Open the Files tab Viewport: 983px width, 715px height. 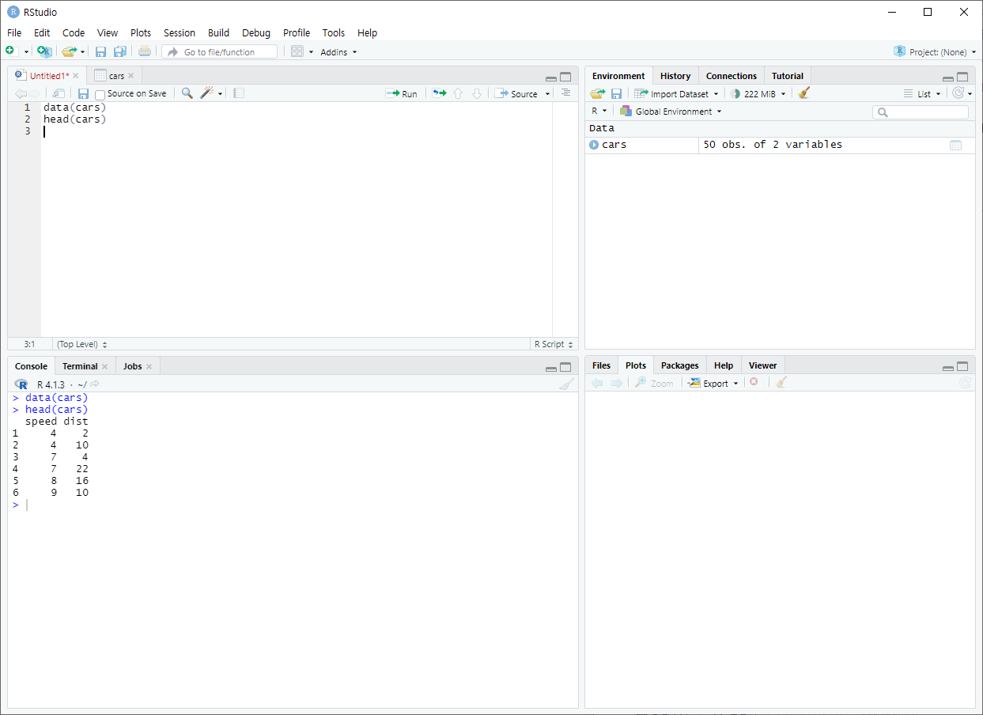[602, 365]
